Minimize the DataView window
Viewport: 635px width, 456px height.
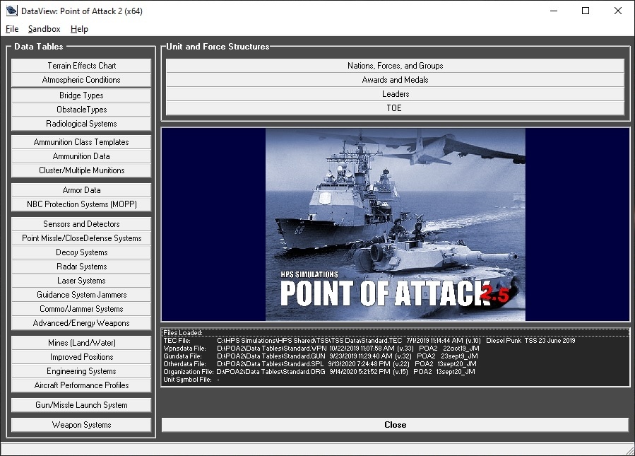[x=554, y=11]
